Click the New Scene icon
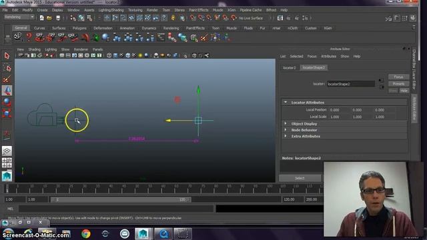The image size is (427, 240). click(x=41, y=18)
